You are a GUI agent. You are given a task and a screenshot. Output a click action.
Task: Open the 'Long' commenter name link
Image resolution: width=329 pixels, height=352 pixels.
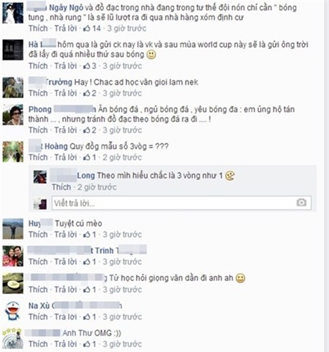coord(86,176)
